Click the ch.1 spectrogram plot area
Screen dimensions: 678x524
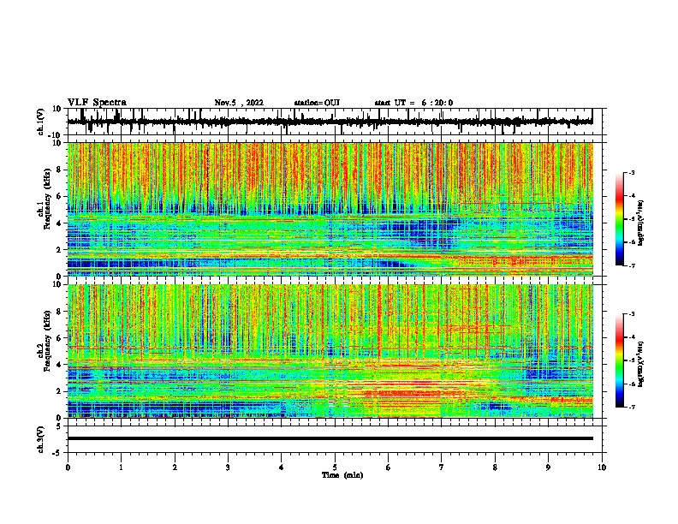point(330,209)
